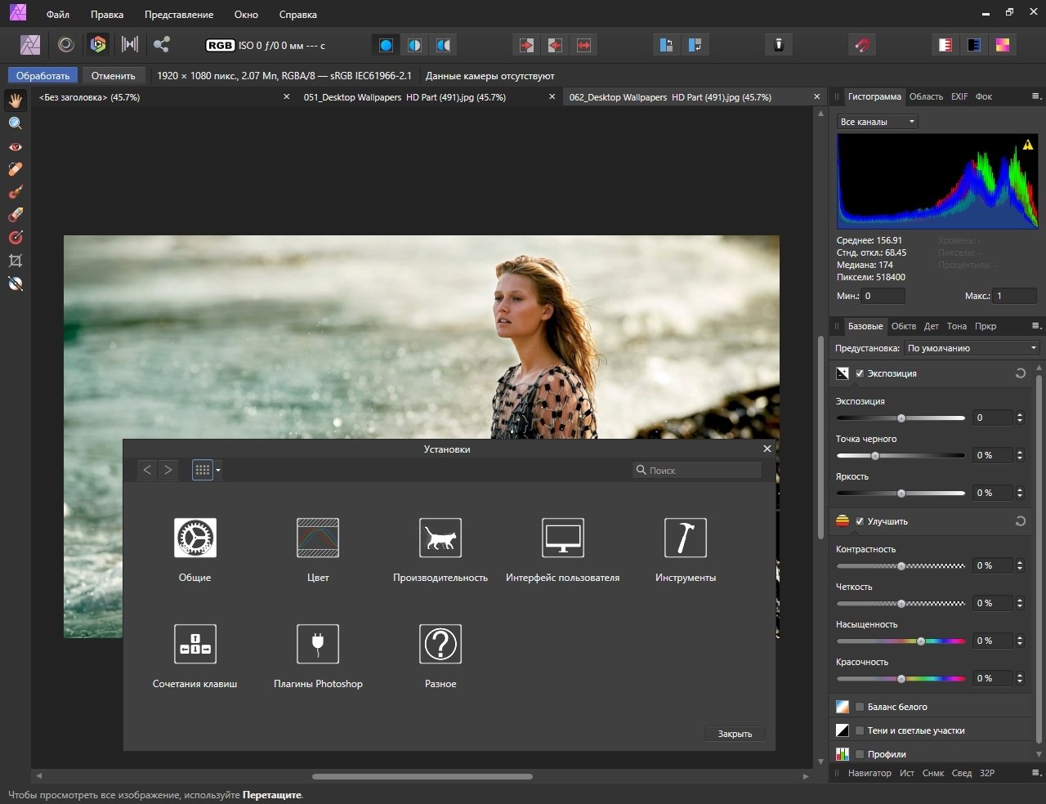This screenshot has width=1046, height=804.
Task: Open Производительность settings with cat icon
Action: pos(440,538)
